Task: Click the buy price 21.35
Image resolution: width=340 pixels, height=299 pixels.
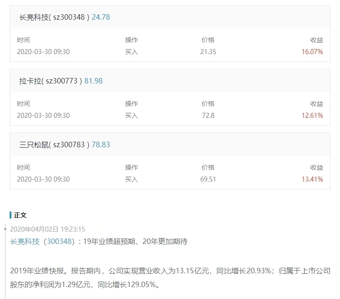Action: click(208, 52)
